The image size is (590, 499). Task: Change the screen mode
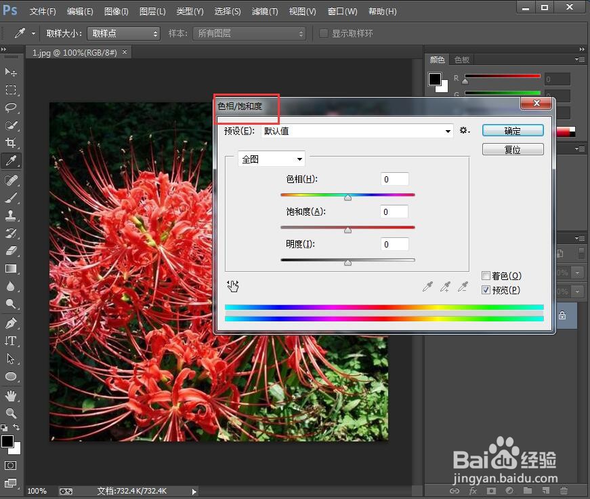coord(11,483)
